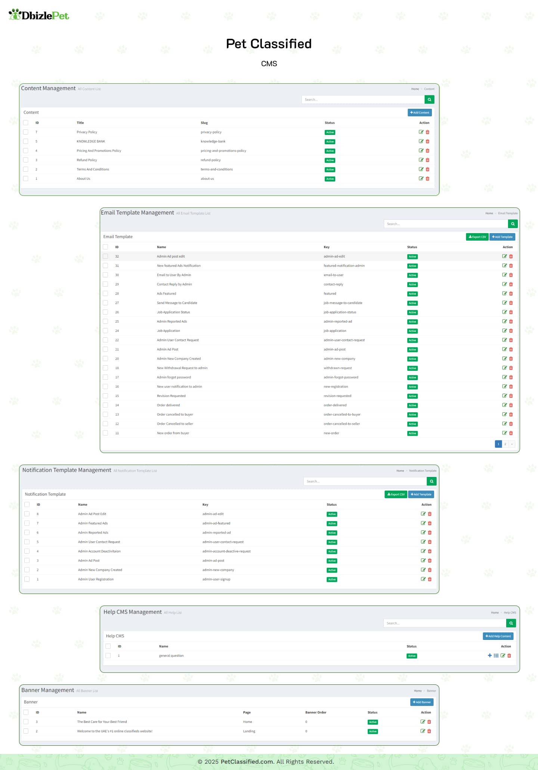Click 'featured-notification-admin' key text
This screenshot has width=538, height=770.
pos(344,266)
